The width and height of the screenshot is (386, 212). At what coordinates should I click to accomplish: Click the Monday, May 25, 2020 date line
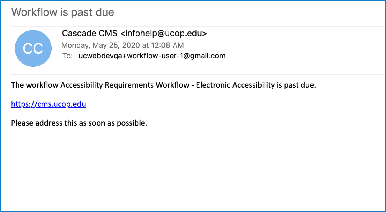point(122,45)
